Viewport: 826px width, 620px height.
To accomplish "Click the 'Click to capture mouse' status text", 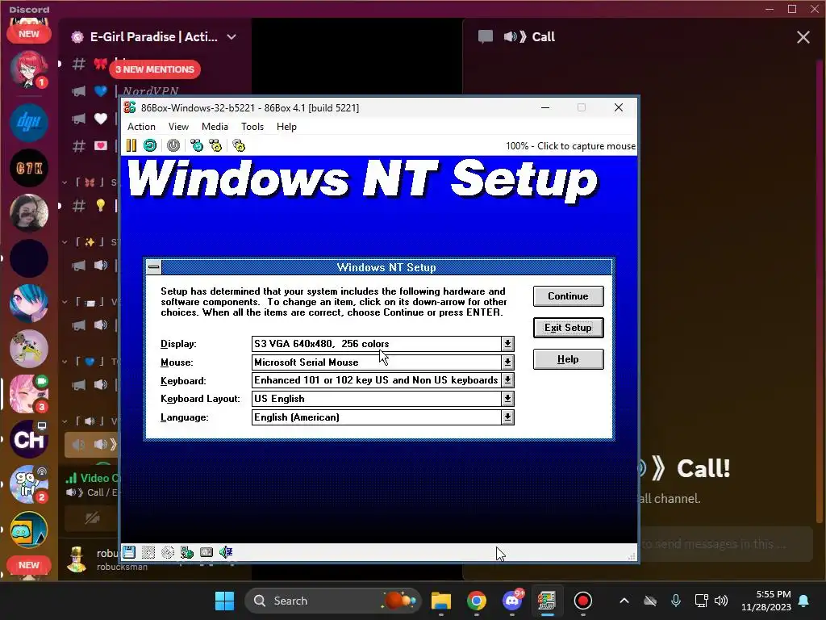I will point(570,146).
